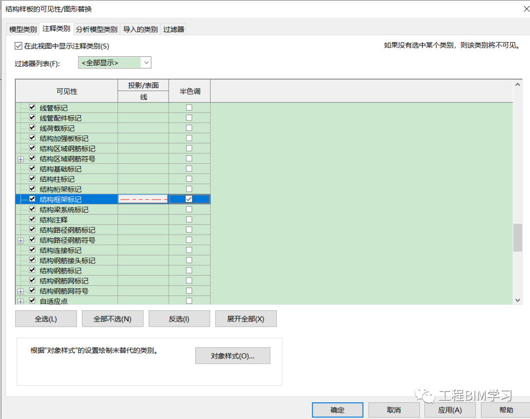Open 对象样式(O)... dialog
Screen dimensions: 530x419
point(233,356)
